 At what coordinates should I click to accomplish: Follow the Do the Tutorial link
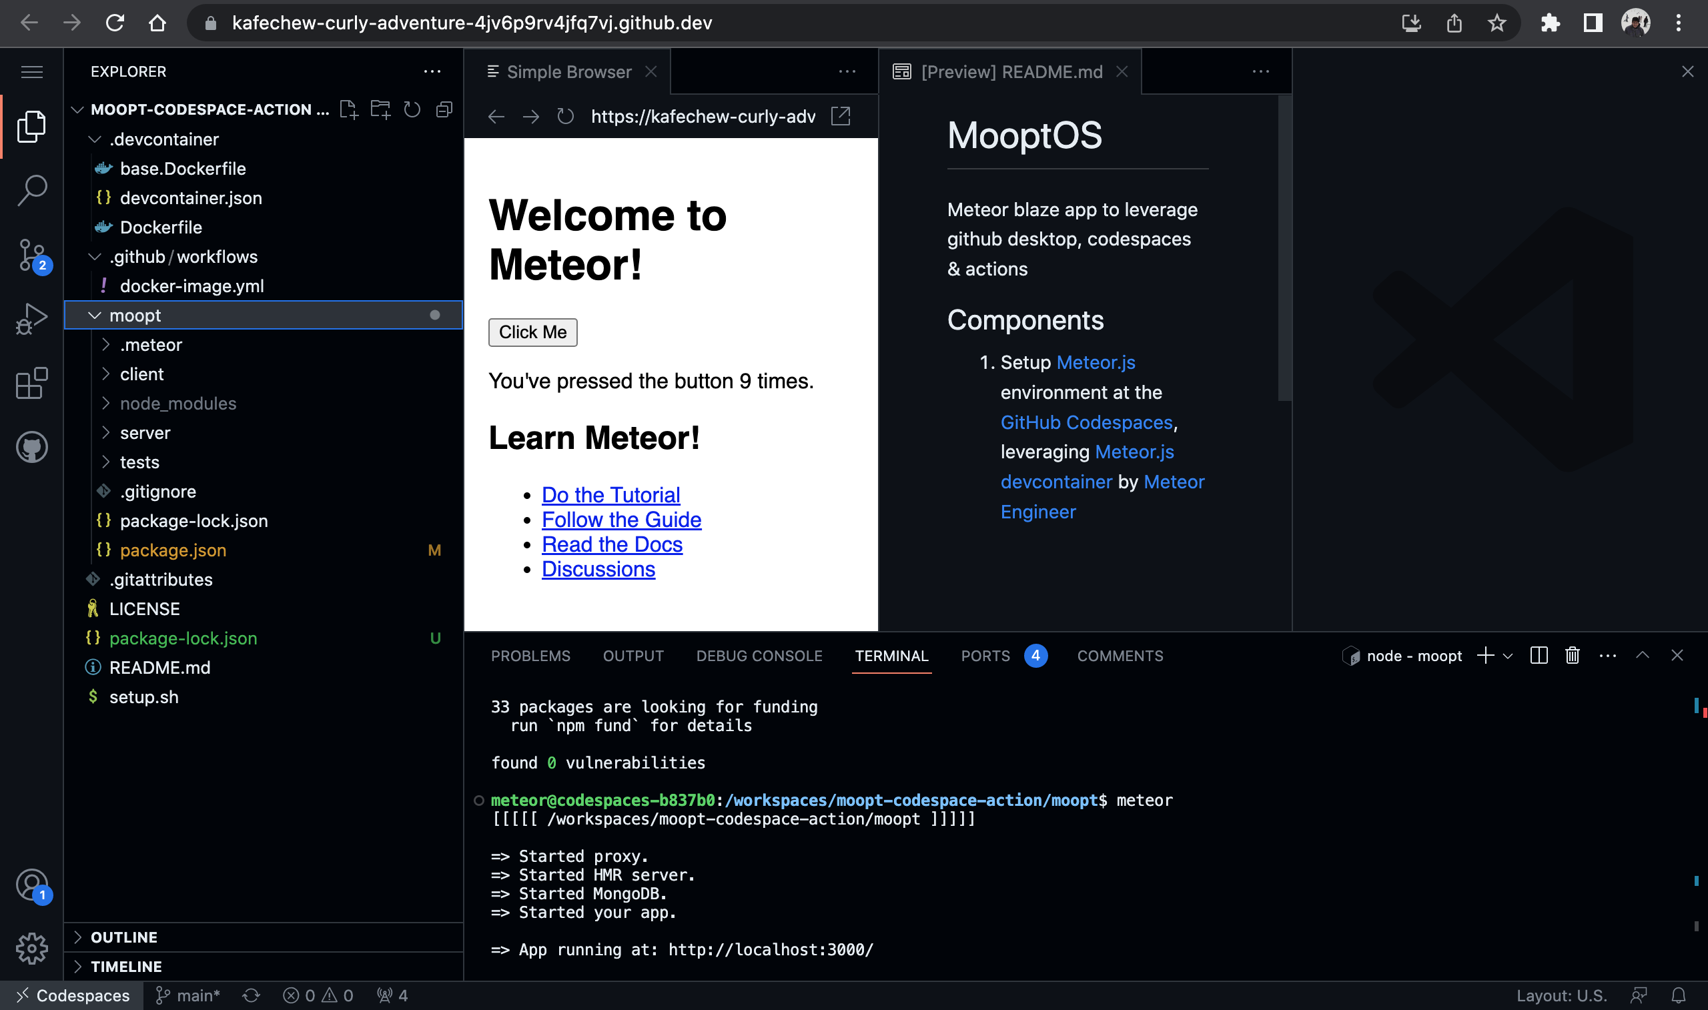click(x=610, y=494)
